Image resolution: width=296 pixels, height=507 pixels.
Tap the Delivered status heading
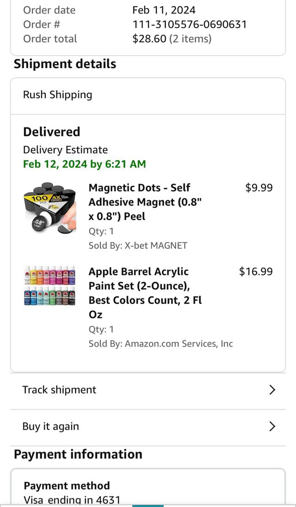[x=52, y=132]
